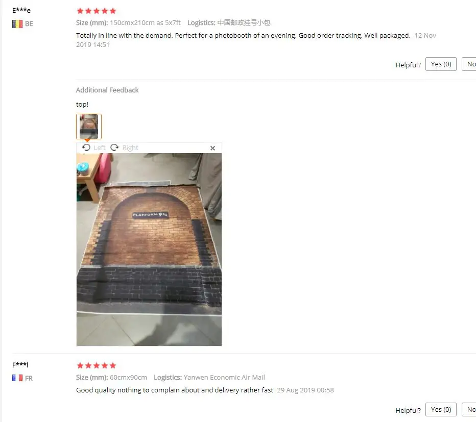Click the "Right" rotate label
Viewport: 476px width, 422px height.
coord(130,148)
